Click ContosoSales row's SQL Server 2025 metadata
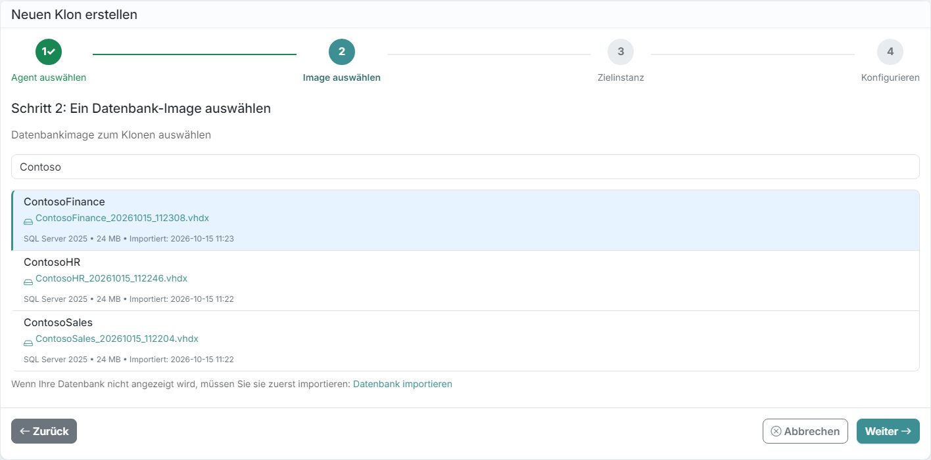This screenshot has height=460, width=931. tap(55, 360)
